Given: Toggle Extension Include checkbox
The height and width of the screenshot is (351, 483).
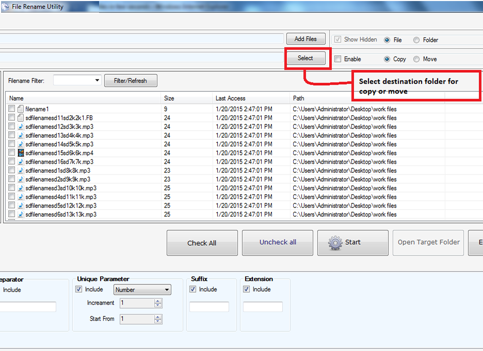Looking at the screenshot, I should (x=247, y=289).
